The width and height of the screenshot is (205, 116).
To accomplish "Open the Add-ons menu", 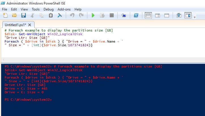I will [64, 9].
